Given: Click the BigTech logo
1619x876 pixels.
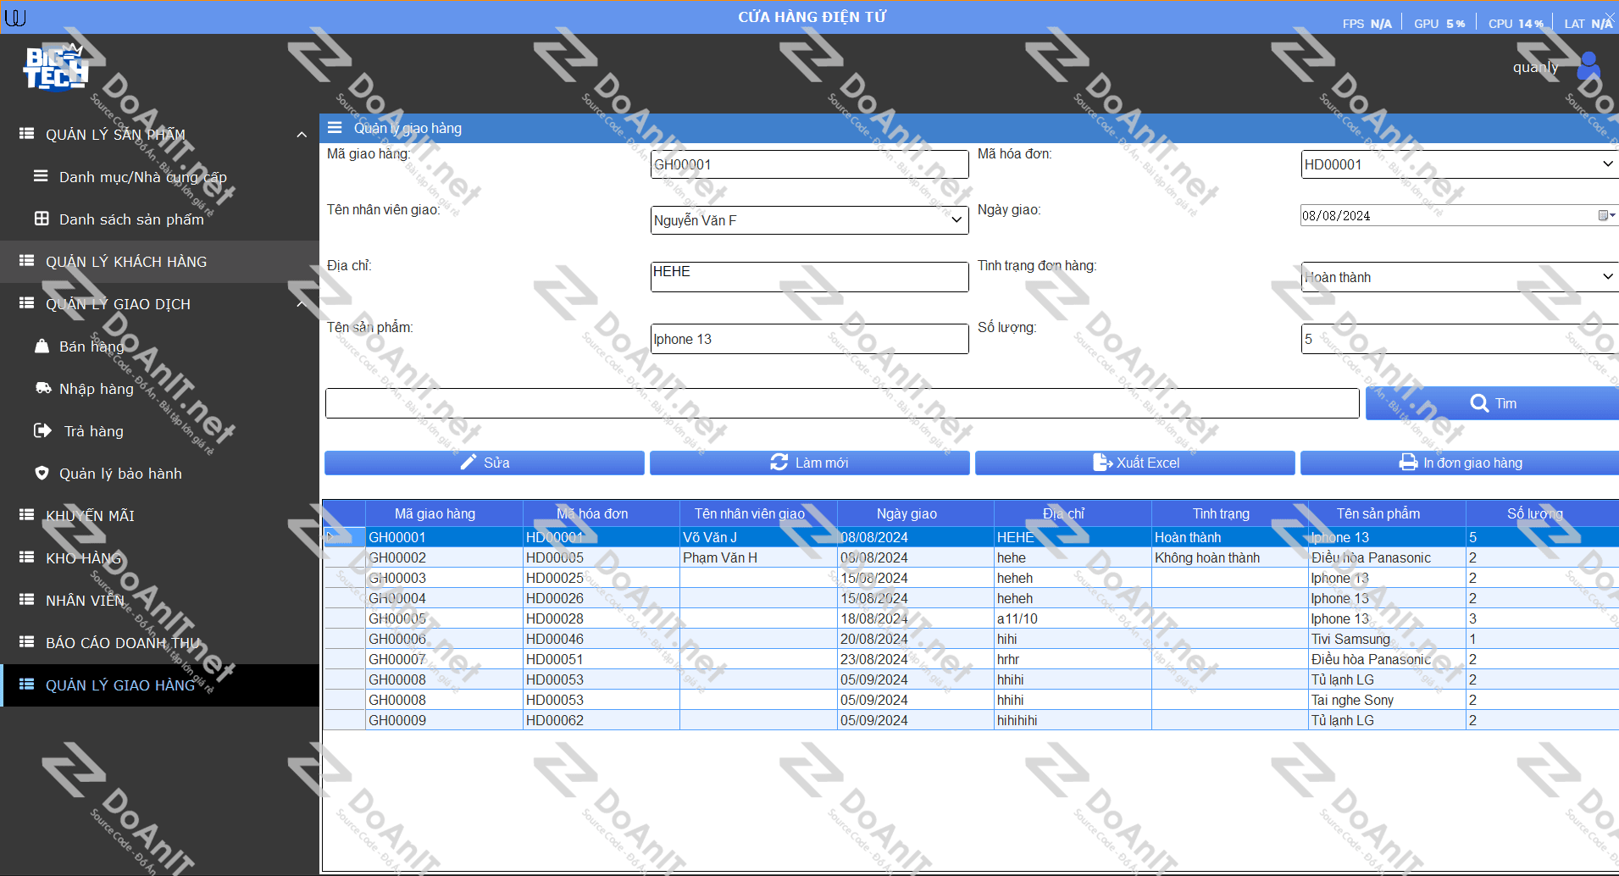Looking at the screenshot, I should pyautogui.click(x=55, y=68).
